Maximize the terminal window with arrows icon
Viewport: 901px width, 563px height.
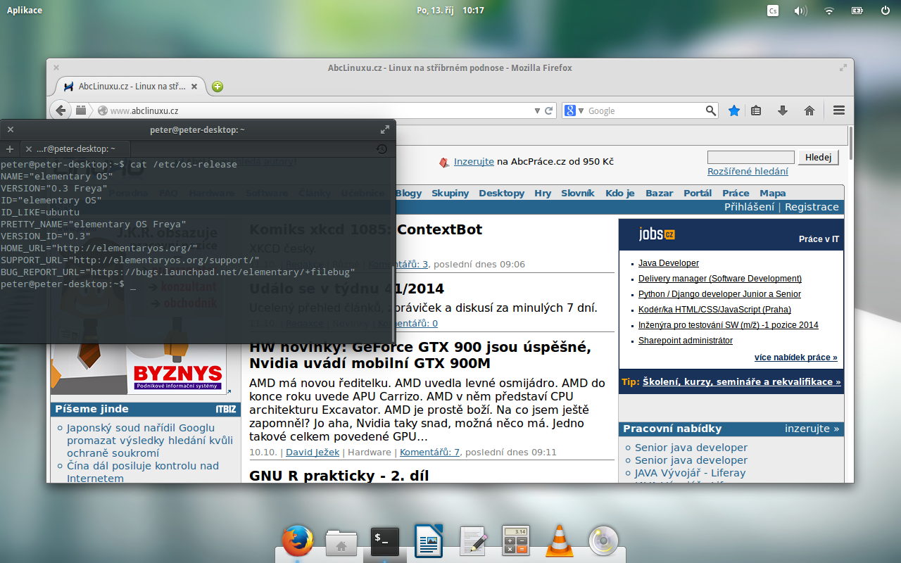coord(385,129)
